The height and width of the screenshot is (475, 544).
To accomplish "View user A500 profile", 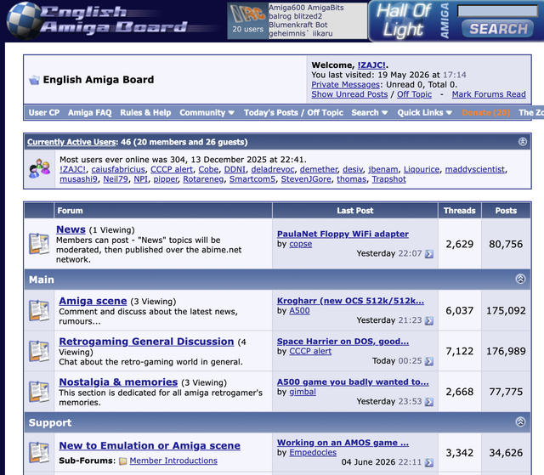I will [x=299, y=311].
